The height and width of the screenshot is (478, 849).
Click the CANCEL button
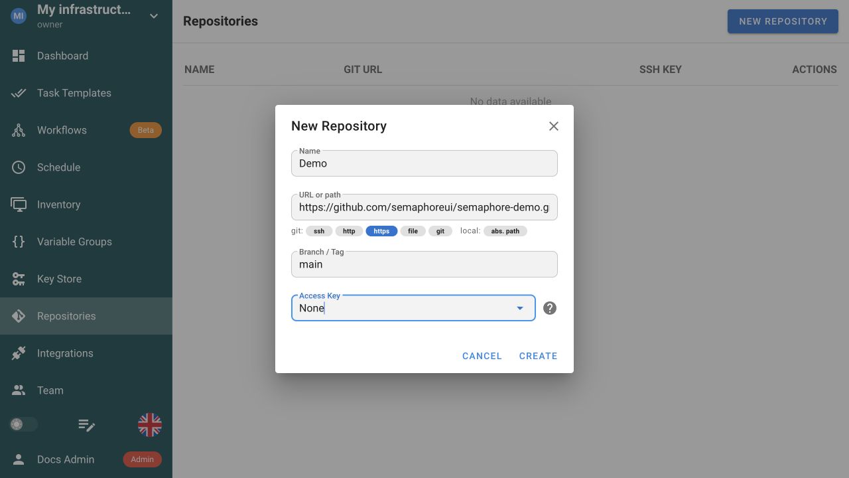(x=482, y=356)
